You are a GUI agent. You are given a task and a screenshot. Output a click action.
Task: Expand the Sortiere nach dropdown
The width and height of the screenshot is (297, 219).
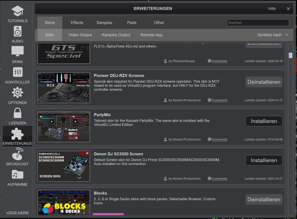(272, 35)
